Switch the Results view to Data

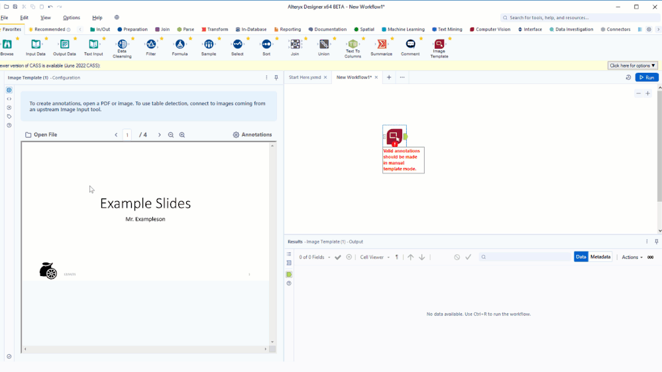tap(580, 257)
